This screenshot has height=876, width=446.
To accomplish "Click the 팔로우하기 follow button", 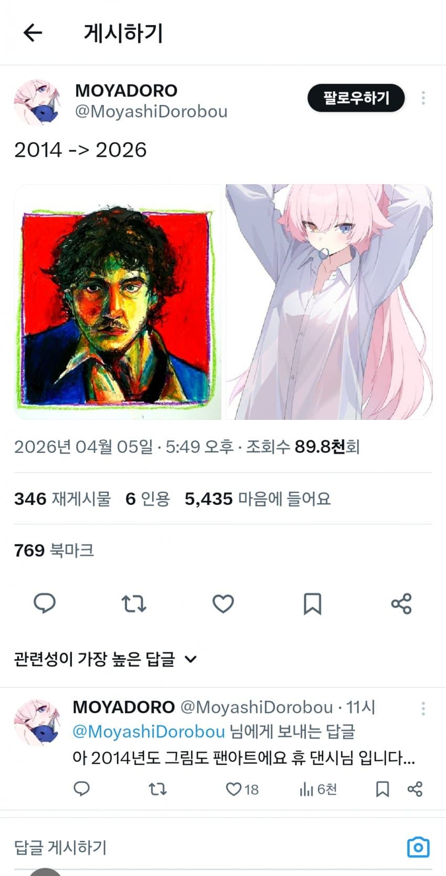I will (356, 98).
